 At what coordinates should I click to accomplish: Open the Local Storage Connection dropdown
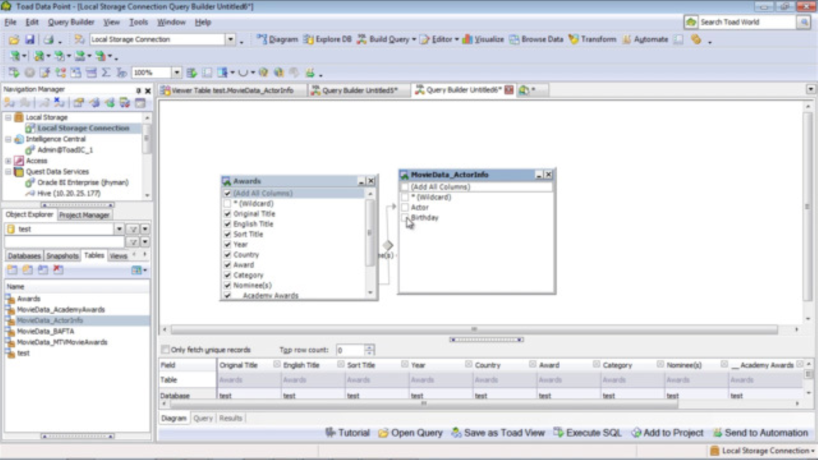click(231, 40)
